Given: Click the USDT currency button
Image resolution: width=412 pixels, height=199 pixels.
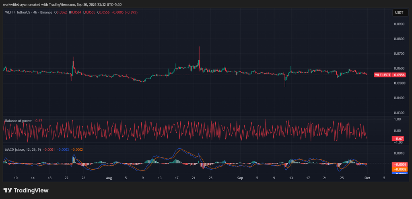Looking at the screenshot, I should pos(400,12).
